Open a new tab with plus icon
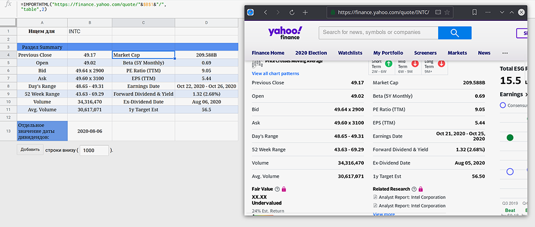Image resolution: width=535 pixels, height=227 pixels. (305, 12)
